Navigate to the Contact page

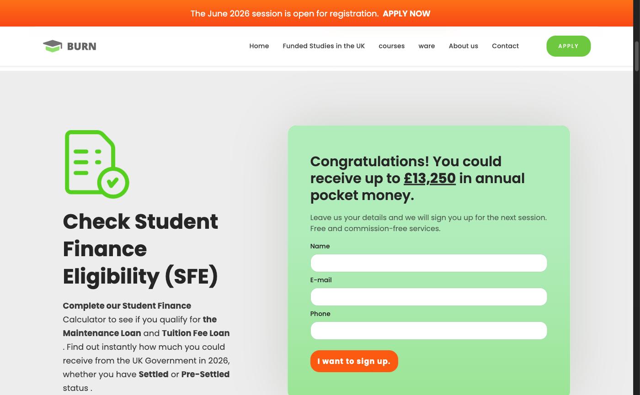505,46
